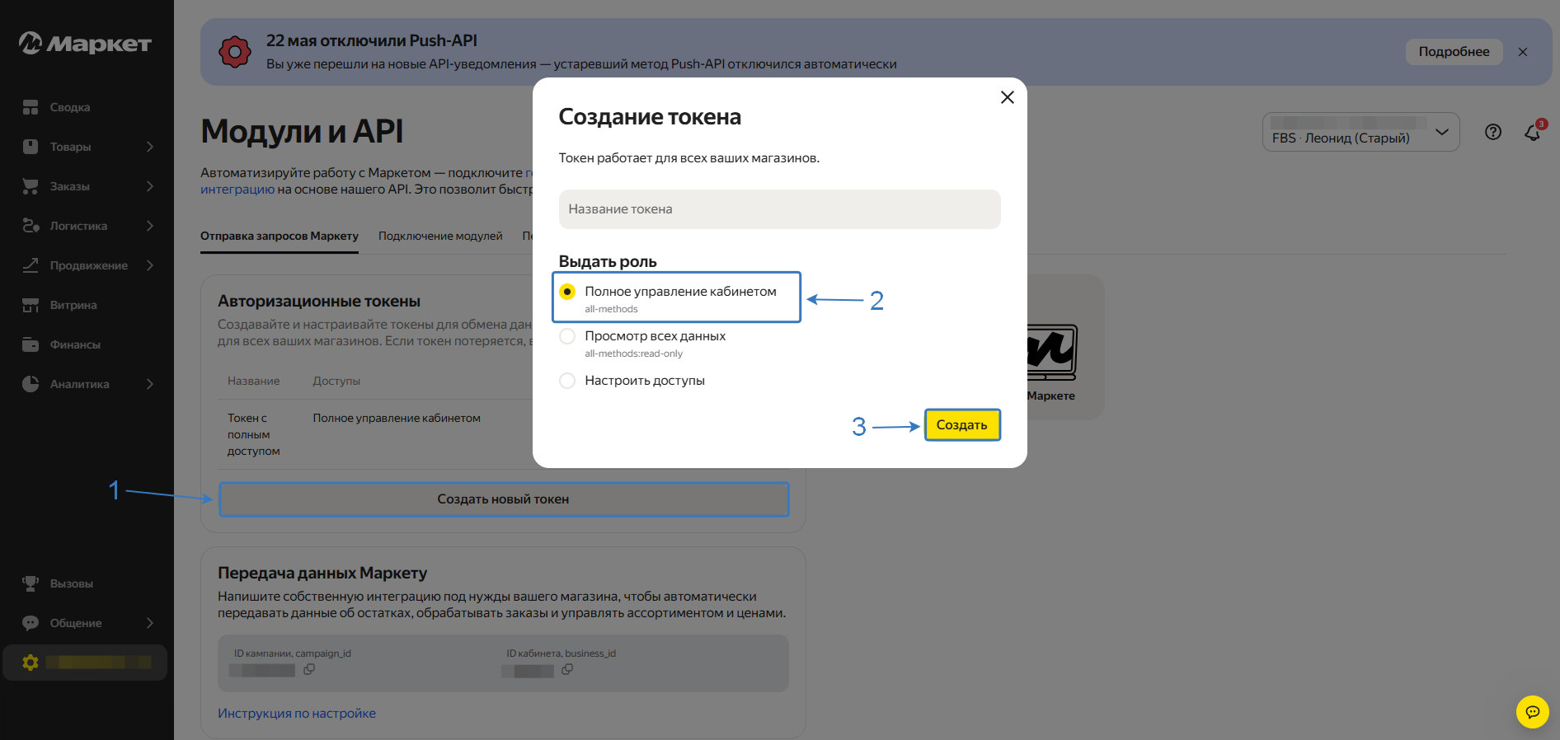Image resolution: width=1560 pixels, height=740 pixels.
Task: Switch to Подключение модулей tab
Action: (x=440, y=236)
